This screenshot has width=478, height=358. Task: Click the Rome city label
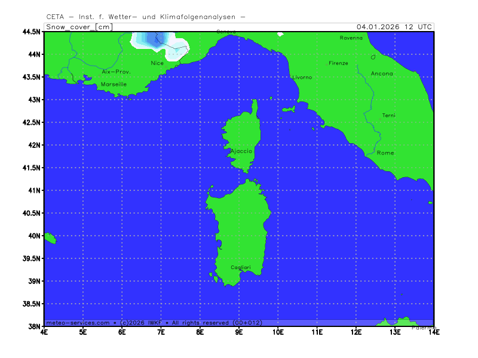(385, 153)
